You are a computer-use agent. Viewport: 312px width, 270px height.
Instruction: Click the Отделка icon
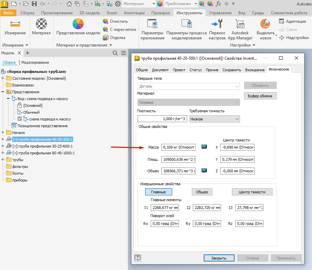pos(106,38)
